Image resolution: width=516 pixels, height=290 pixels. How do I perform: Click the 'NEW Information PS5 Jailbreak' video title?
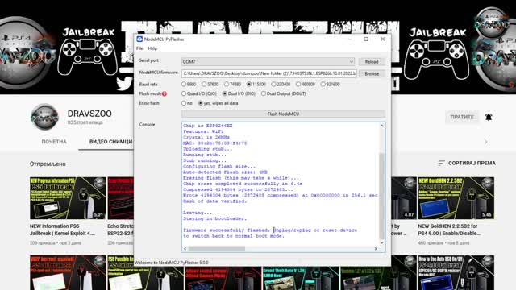[63, 230]
